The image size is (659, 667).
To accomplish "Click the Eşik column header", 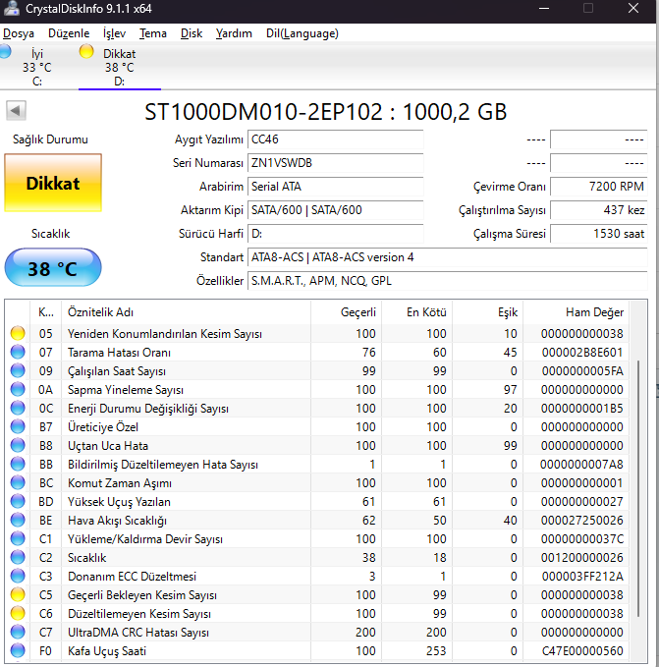I will pyautogui.click(x=488, y=312).
